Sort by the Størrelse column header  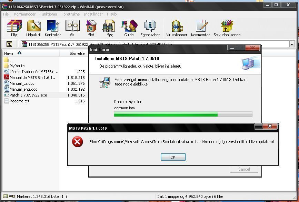click(73, 53)
